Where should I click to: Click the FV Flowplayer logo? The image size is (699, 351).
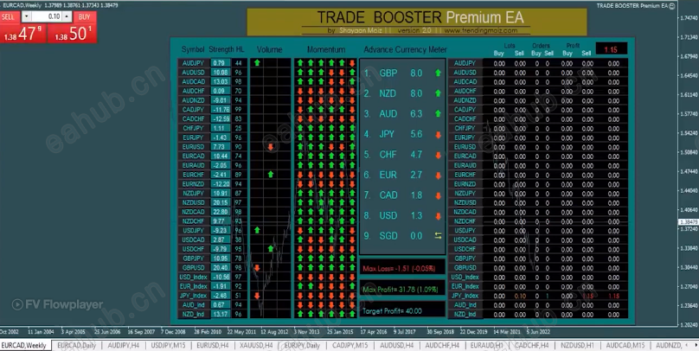tap(57, 304)
